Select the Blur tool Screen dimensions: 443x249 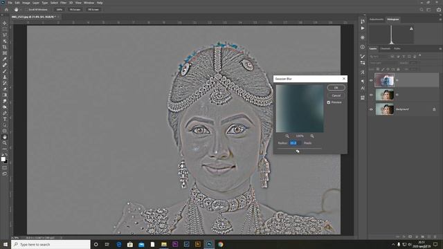pyautogui.click(x=5, y=101)
